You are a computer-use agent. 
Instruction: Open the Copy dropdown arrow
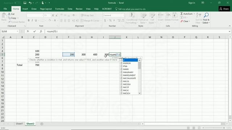[18, 18]
